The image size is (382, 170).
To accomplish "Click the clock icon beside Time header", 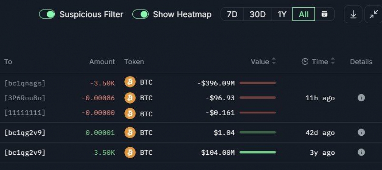I will point(305,62).
